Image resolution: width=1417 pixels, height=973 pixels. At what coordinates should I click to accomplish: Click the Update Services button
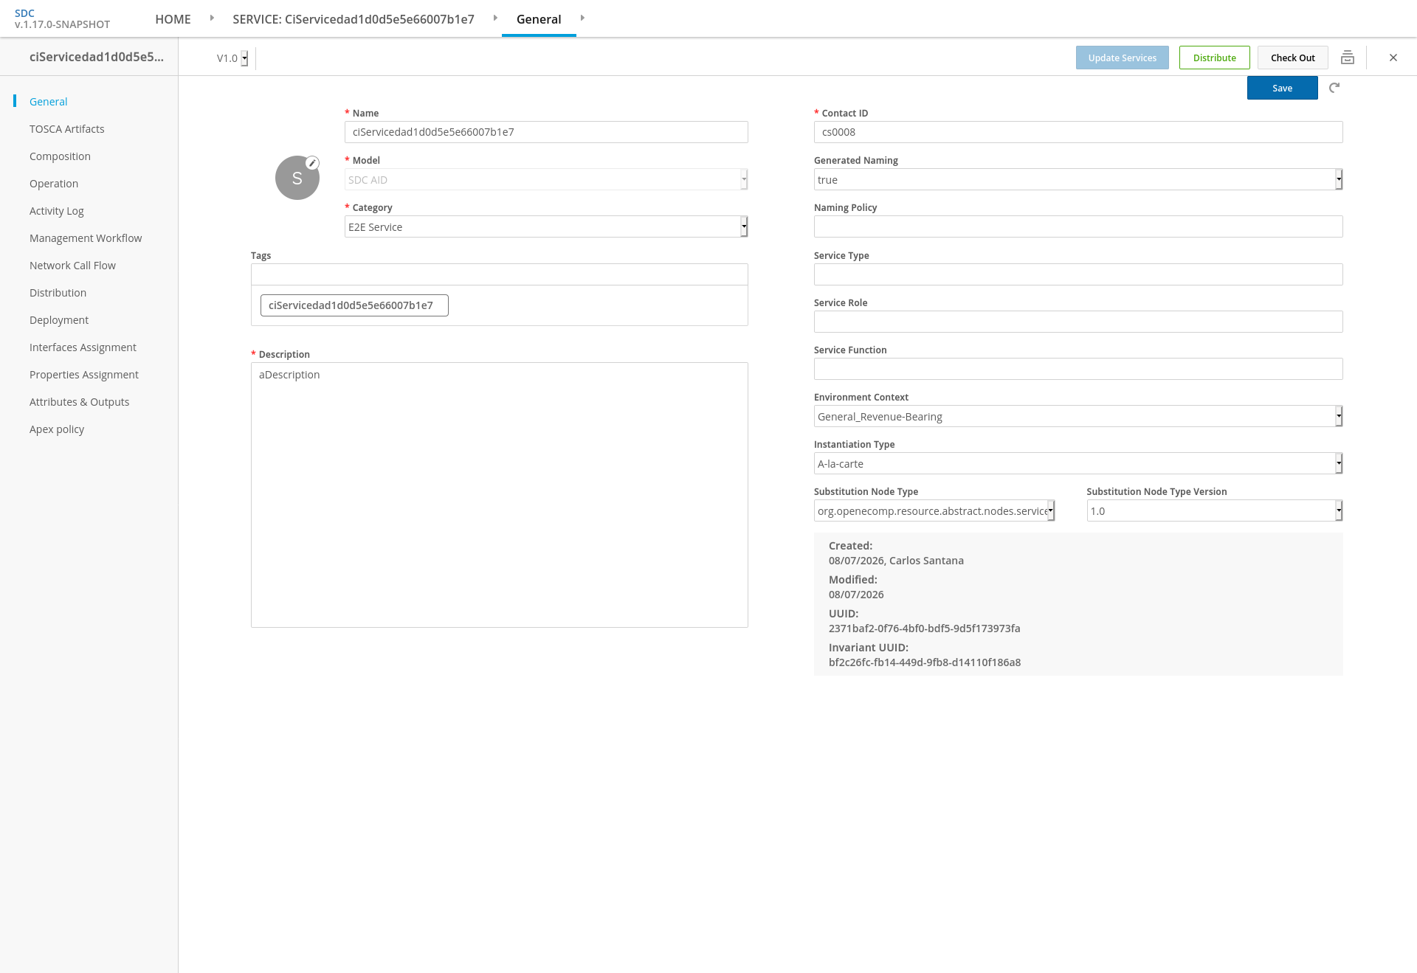tap(1123, 58)
